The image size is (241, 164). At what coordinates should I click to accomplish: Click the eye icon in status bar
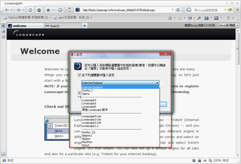(205, 161)
